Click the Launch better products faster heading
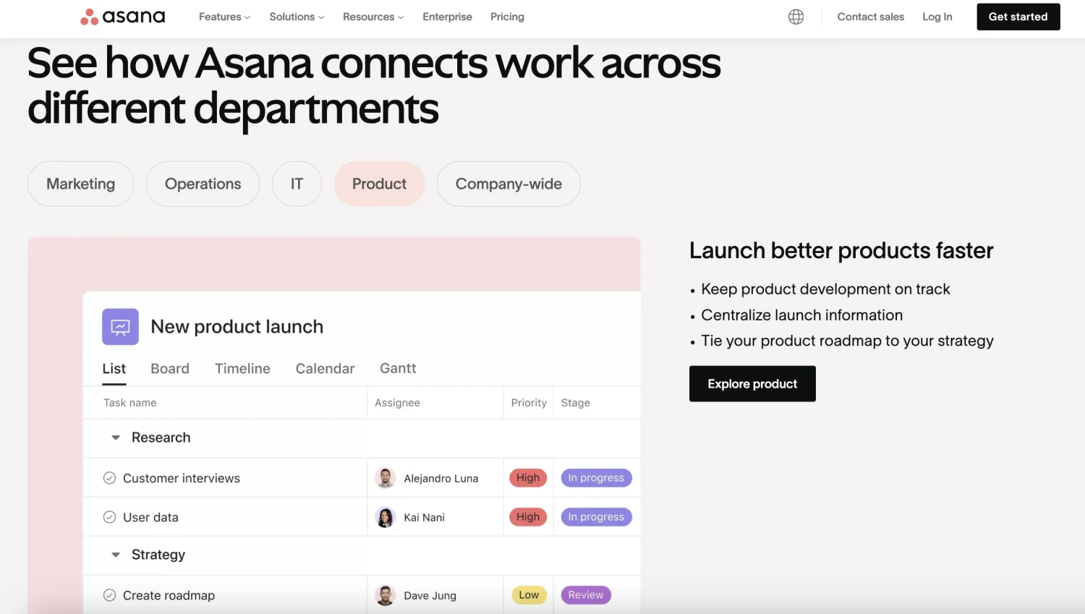Viewport: 1085px width, 614px height. (841, 250)
